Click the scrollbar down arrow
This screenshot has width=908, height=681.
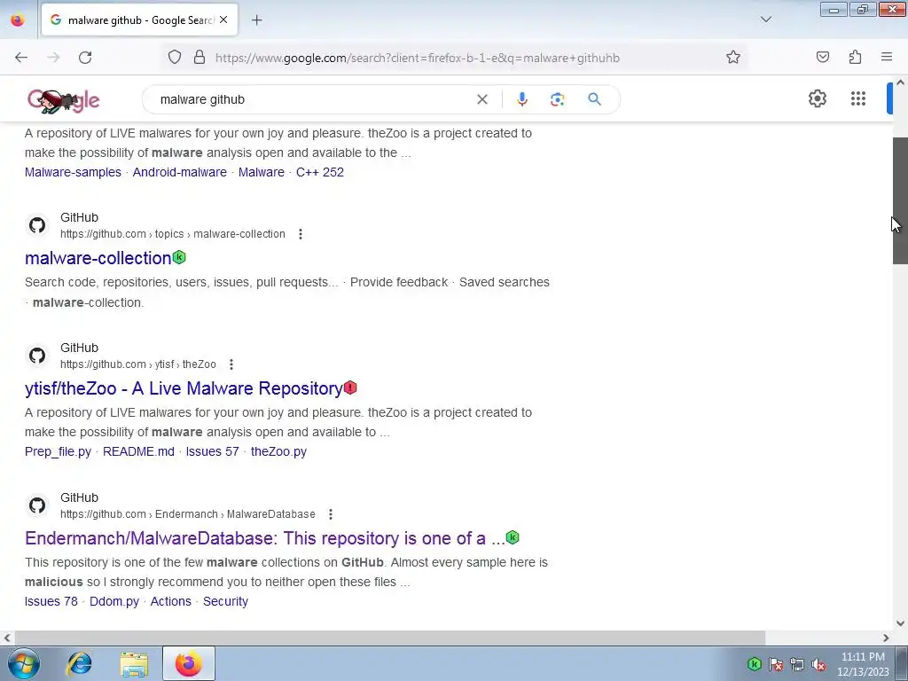(900, 623)
